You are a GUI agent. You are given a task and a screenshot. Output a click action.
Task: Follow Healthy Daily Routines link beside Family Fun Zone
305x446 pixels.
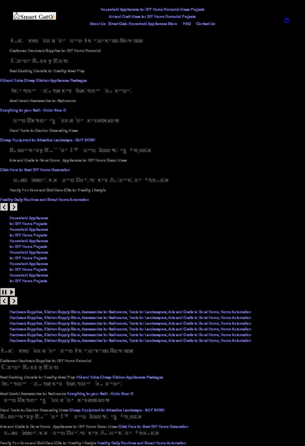(142, 443)
